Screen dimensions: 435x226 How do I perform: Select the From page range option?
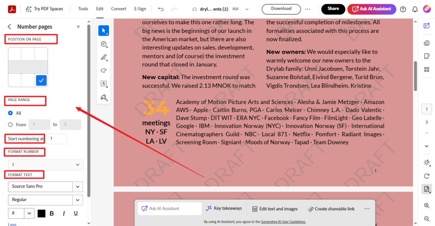[10, 124]
